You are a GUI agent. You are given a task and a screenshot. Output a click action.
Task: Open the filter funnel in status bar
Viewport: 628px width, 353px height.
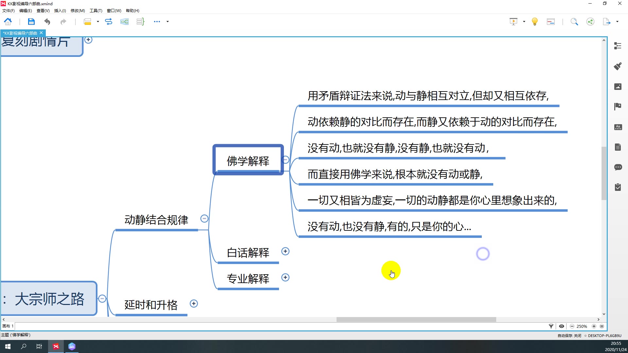coord(551,326)
